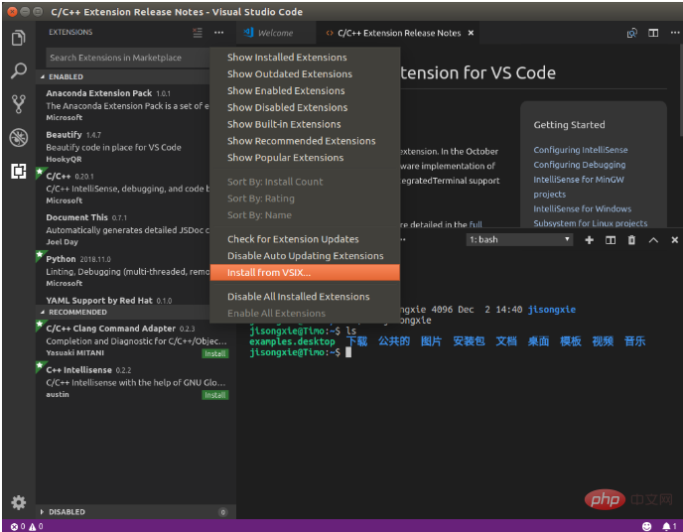Viewport: 683px width, 532px height.
Task: Open the IntelliSense for Windows Subsystem link
Action: (x=591, y=216)
